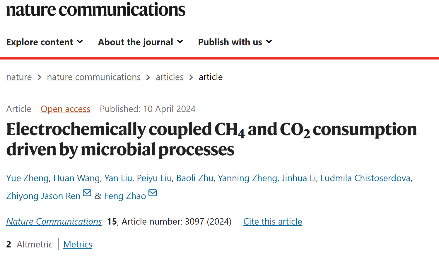
Task: Click the Open access link
Action: point(65,109)
